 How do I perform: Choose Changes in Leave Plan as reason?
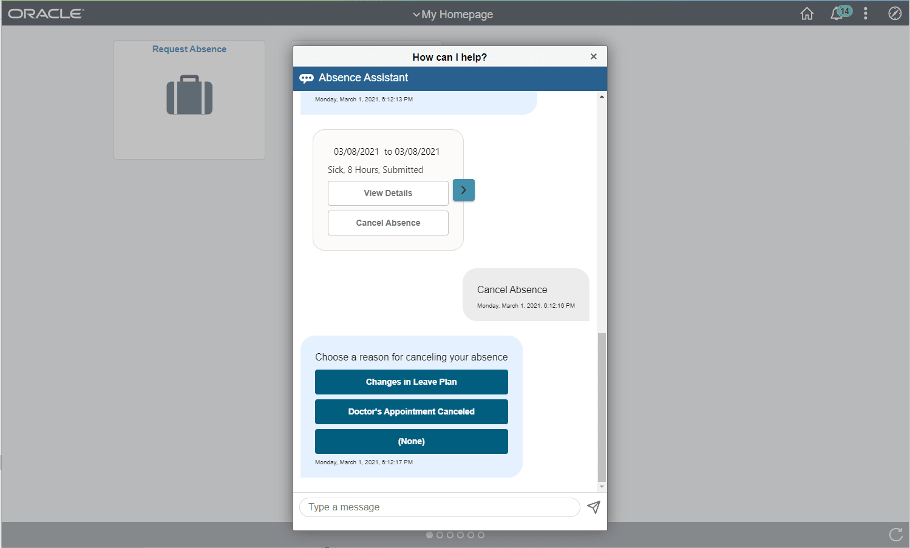click(x=411, y=382)
